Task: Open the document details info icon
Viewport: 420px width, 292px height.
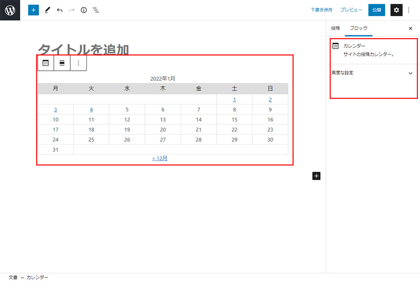Action: point(84,10)
